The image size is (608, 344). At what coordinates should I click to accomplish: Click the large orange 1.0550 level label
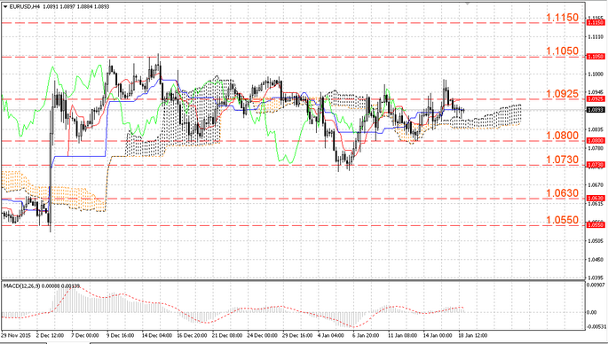coord(562,220)
